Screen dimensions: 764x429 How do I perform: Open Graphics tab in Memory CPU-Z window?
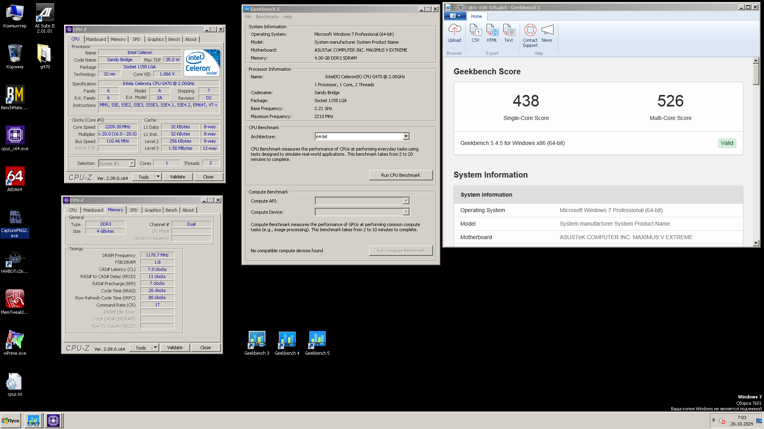(153, 210)
